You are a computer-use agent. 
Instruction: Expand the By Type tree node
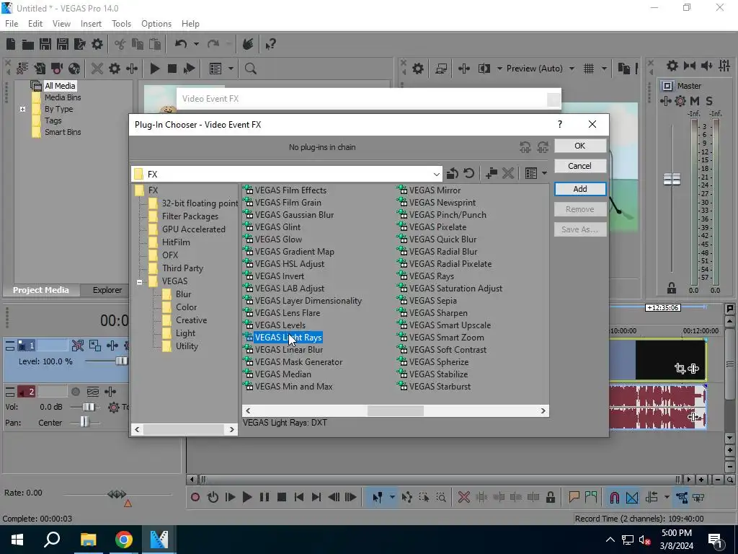pos(22,110)
